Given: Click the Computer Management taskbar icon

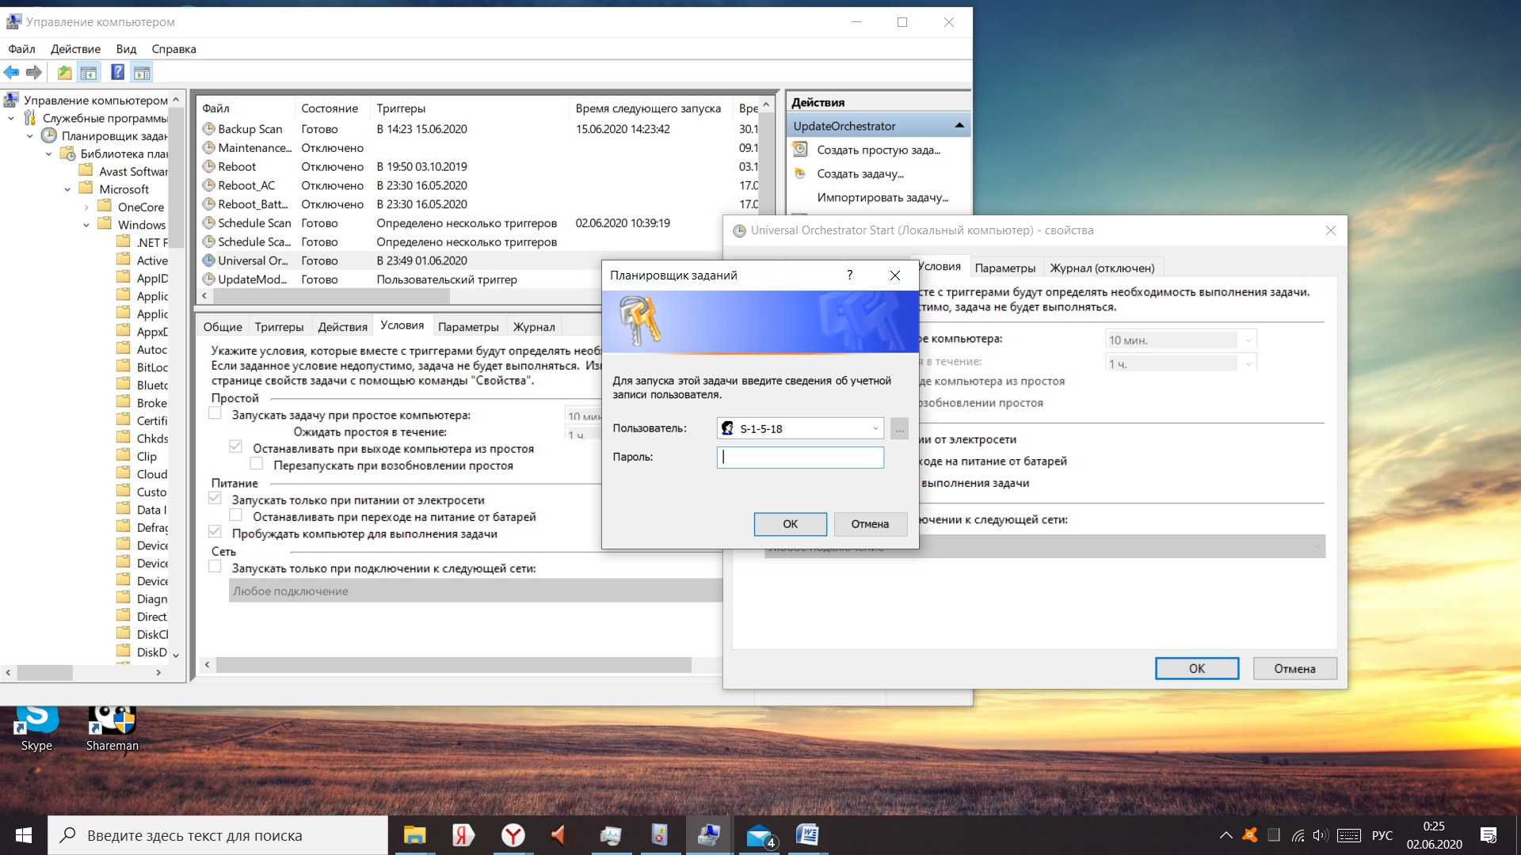Looking at the screenshot, I should pyautogui.click(x=709, y=835).
